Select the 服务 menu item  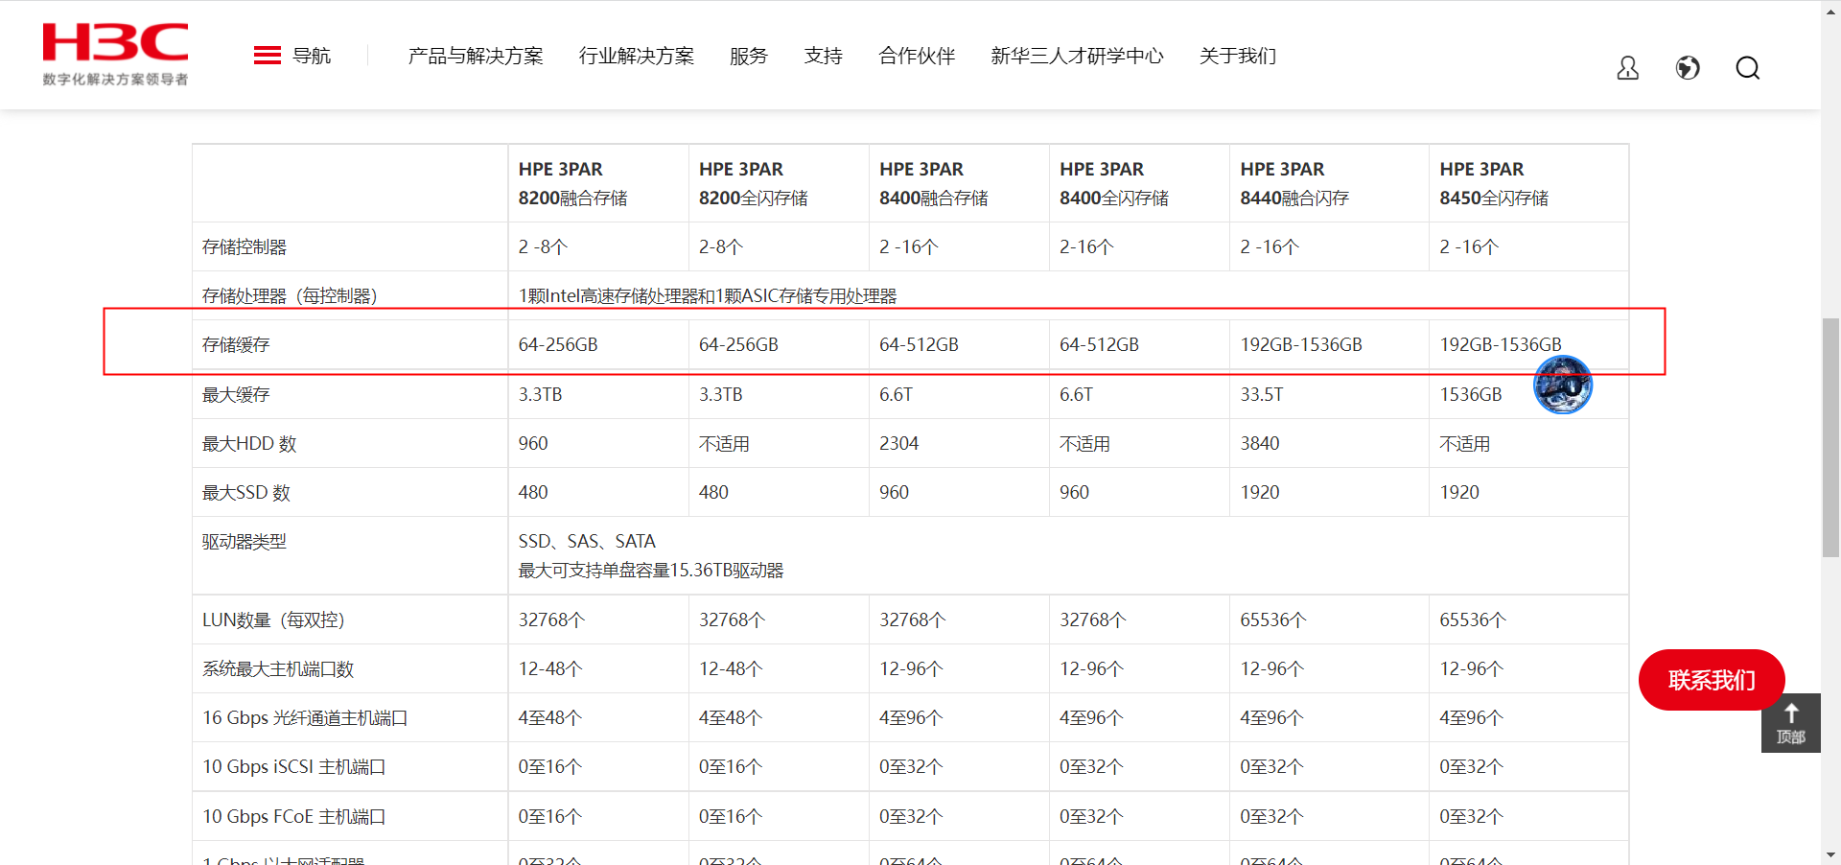point(749,56)
